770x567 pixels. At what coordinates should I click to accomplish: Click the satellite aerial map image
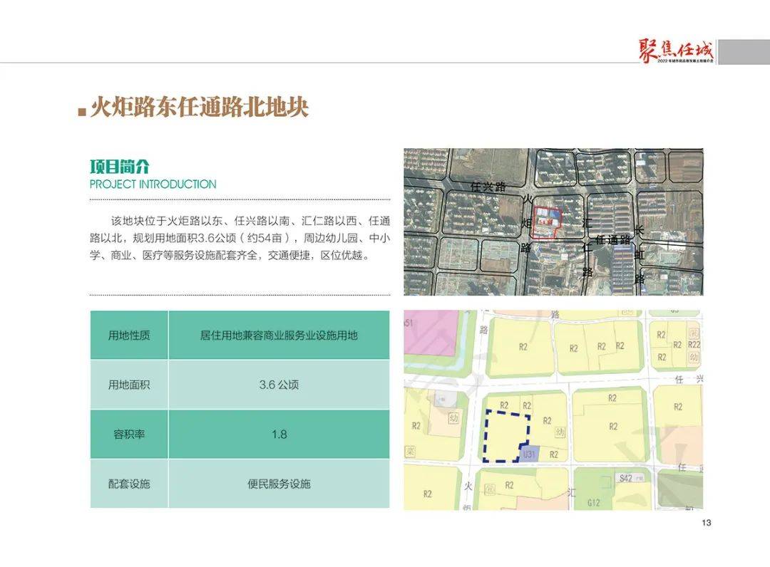pyautogui.click(x=553, y=222)
